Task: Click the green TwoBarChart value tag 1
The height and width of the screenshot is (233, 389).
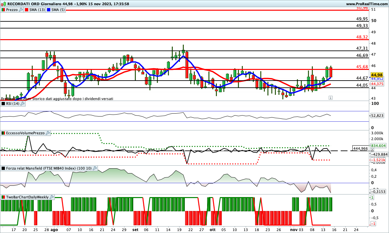Action: (x=373, y=197)
